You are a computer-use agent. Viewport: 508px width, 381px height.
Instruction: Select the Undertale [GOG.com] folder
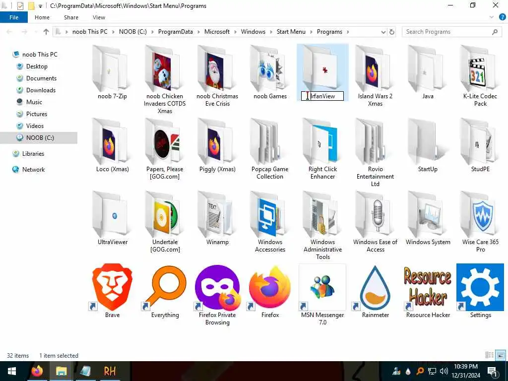[165, 214]
